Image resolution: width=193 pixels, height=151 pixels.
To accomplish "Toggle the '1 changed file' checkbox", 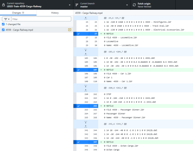I will click(3, 24).
